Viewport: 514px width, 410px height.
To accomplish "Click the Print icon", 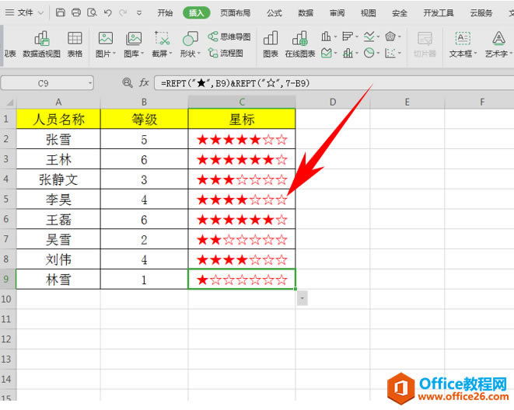I will [x=76, y=12].
